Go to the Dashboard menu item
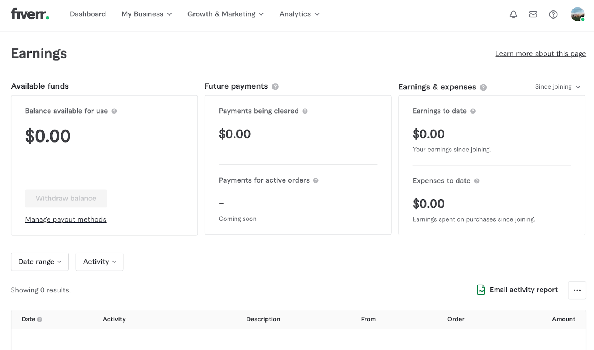594x350 pixels. pos(88,14)
